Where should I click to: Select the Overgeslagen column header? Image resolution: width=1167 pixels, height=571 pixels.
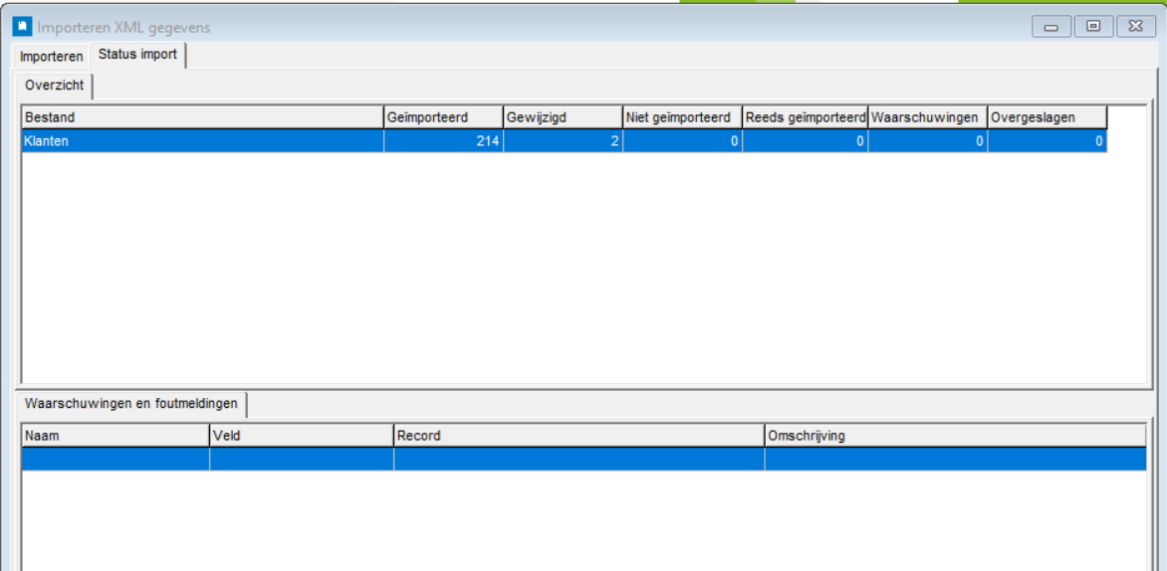1047,117
